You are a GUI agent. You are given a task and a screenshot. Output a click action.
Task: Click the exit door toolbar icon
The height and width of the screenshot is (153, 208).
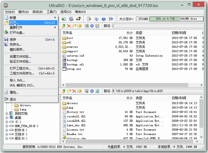(x=111, y=19)
